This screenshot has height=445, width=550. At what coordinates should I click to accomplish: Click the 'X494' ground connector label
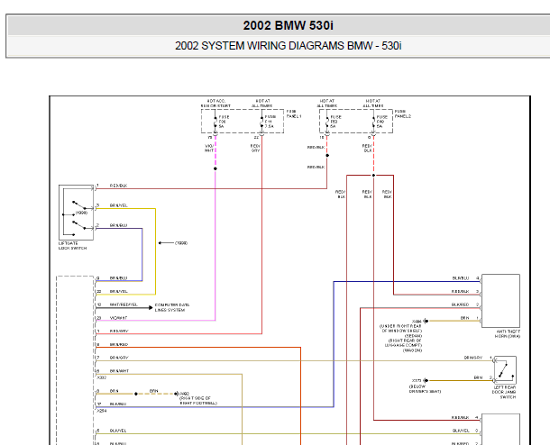417,321
